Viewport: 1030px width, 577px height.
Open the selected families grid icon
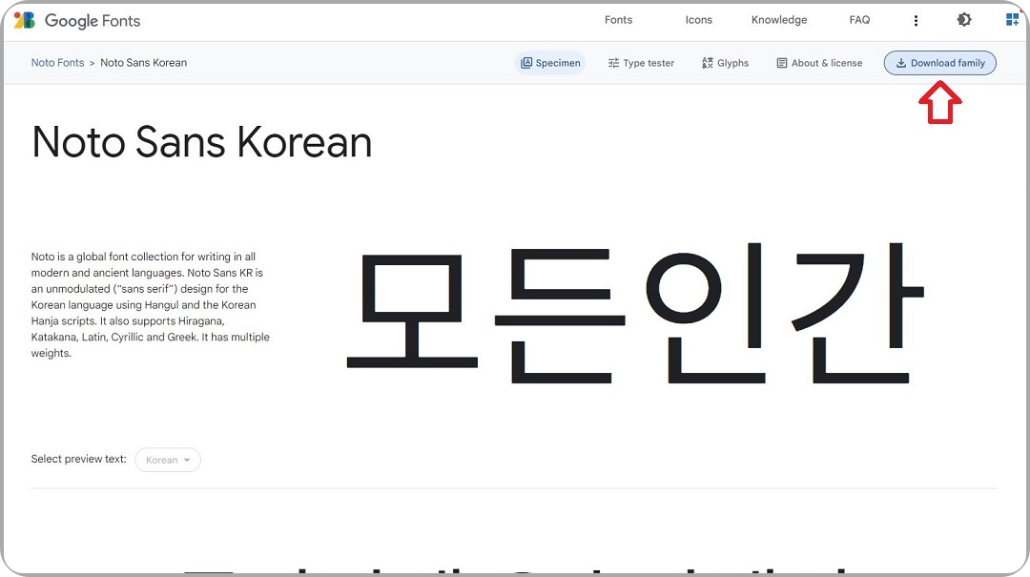click(x=1012, y=20)
